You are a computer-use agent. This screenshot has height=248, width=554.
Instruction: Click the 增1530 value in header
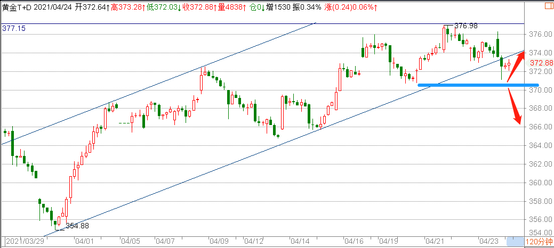279,7
